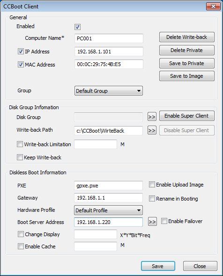Viewport: 223px width, 276px height.
Task: Toggle the Enabled checkbox
Action: (x=77, y=27)
